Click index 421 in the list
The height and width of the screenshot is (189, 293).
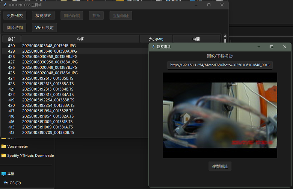[x=11, y=89]
